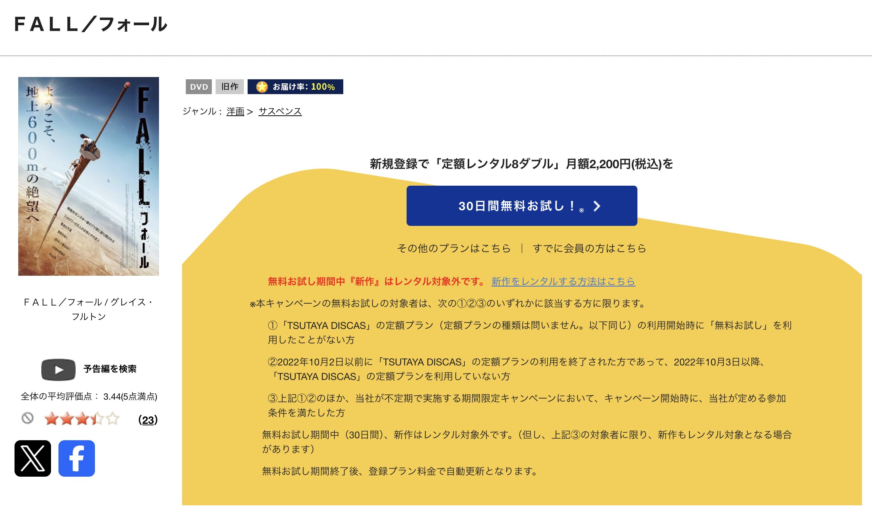The height and width of the screenshot is (515, 872).
Task: Click 予告編を検索 text link
Action: tap(110, 369)
